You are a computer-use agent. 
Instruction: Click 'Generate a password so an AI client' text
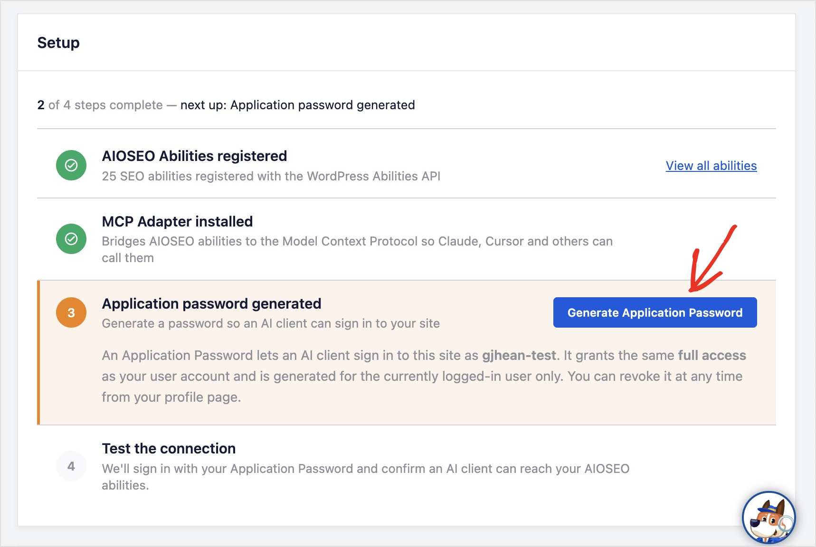coord(271,323)
